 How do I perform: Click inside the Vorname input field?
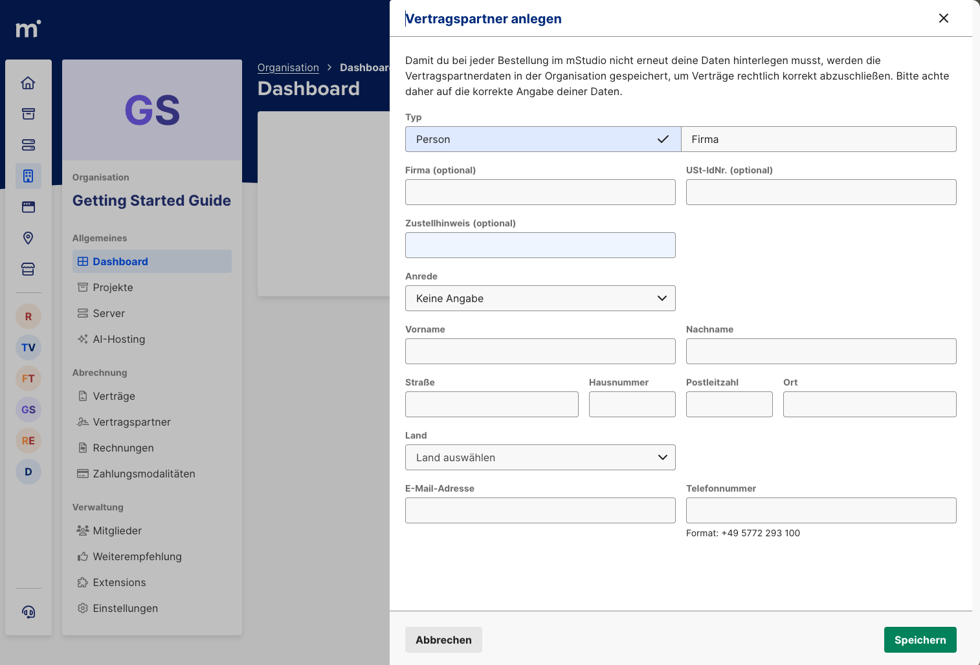point(540,351)
